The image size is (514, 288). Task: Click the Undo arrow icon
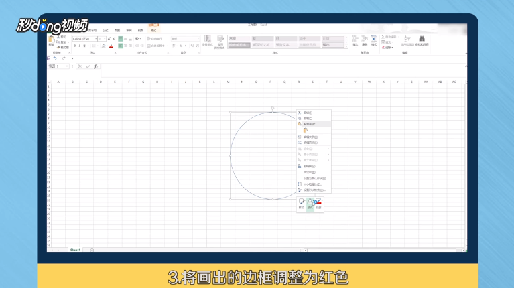(x=55, y=58)
